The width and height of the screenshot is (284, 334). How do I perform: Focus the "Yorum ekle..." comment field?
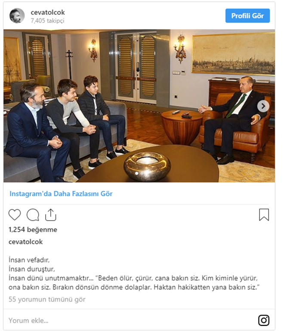128,320
